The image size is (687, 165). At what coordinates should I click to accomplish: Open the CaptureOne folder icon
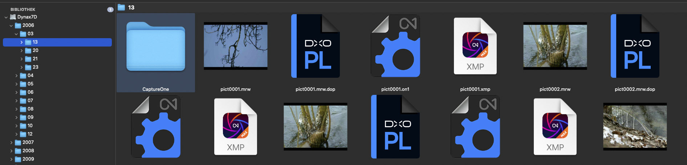[x=156, y=47]
